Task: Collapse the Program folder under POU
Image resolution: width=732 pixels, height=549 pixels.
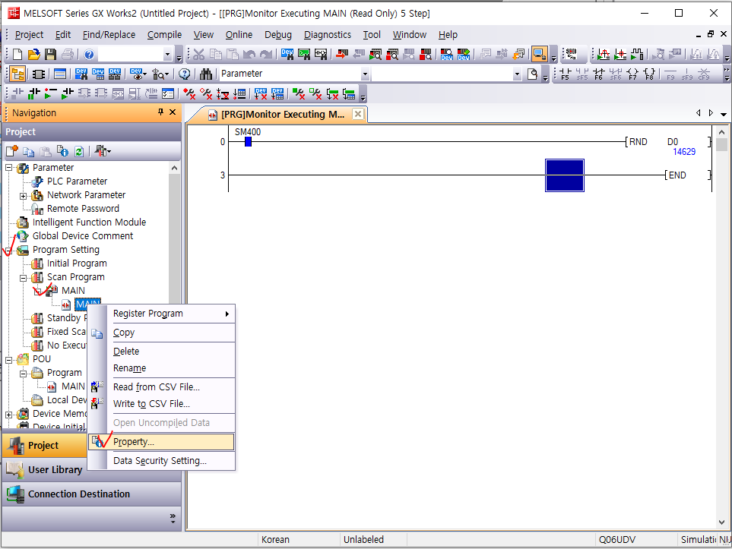Action: click(x=23, y=374)
